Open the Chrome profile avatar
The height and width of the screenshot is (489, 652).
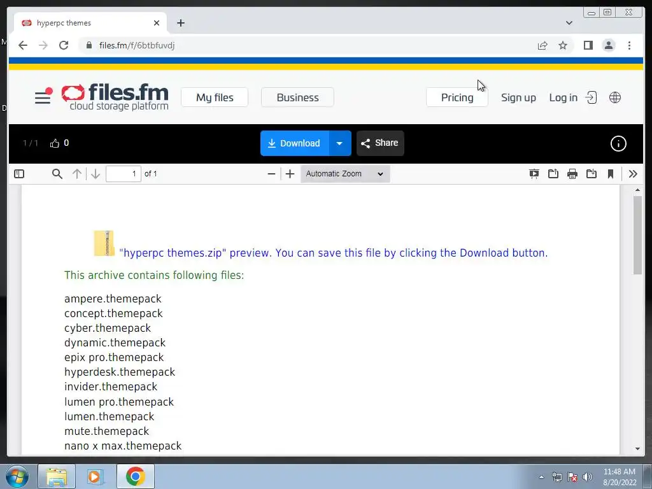click(609, 45)
